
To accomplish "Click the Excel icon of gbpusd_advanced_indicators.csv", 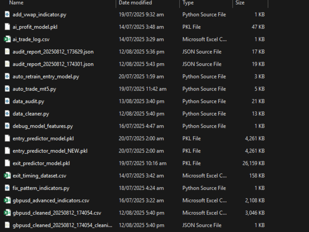I will point(7,200).
